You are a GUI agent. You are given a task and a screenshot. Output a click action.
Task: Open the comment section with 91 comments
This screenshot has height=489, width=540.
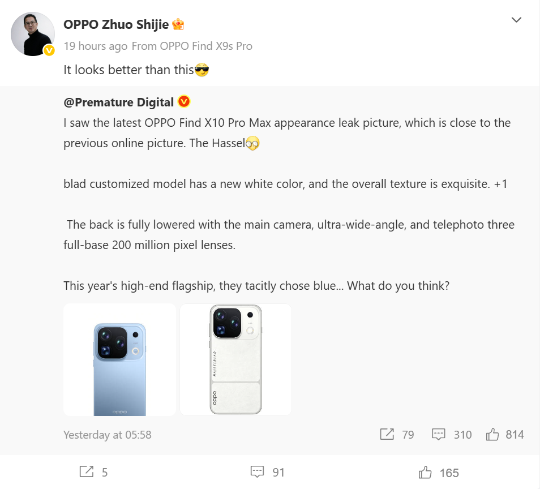tap(268, 472)
